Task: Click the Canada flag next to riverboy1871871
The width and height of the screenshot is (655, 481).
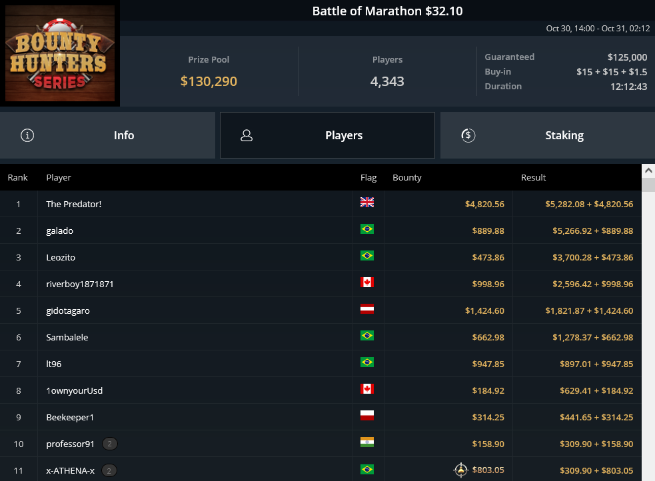Action: 367,282
